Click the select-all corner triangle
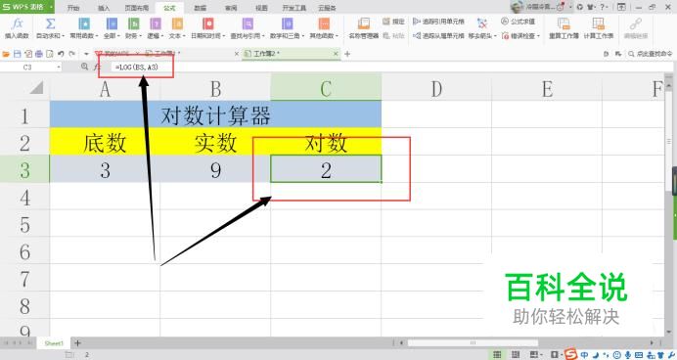677x360 pixels. coord(37,88)
